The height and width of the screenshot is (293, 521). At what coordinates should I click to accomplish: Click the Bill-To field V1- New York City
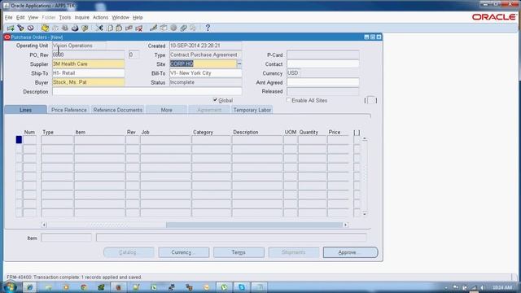point(206,73)
